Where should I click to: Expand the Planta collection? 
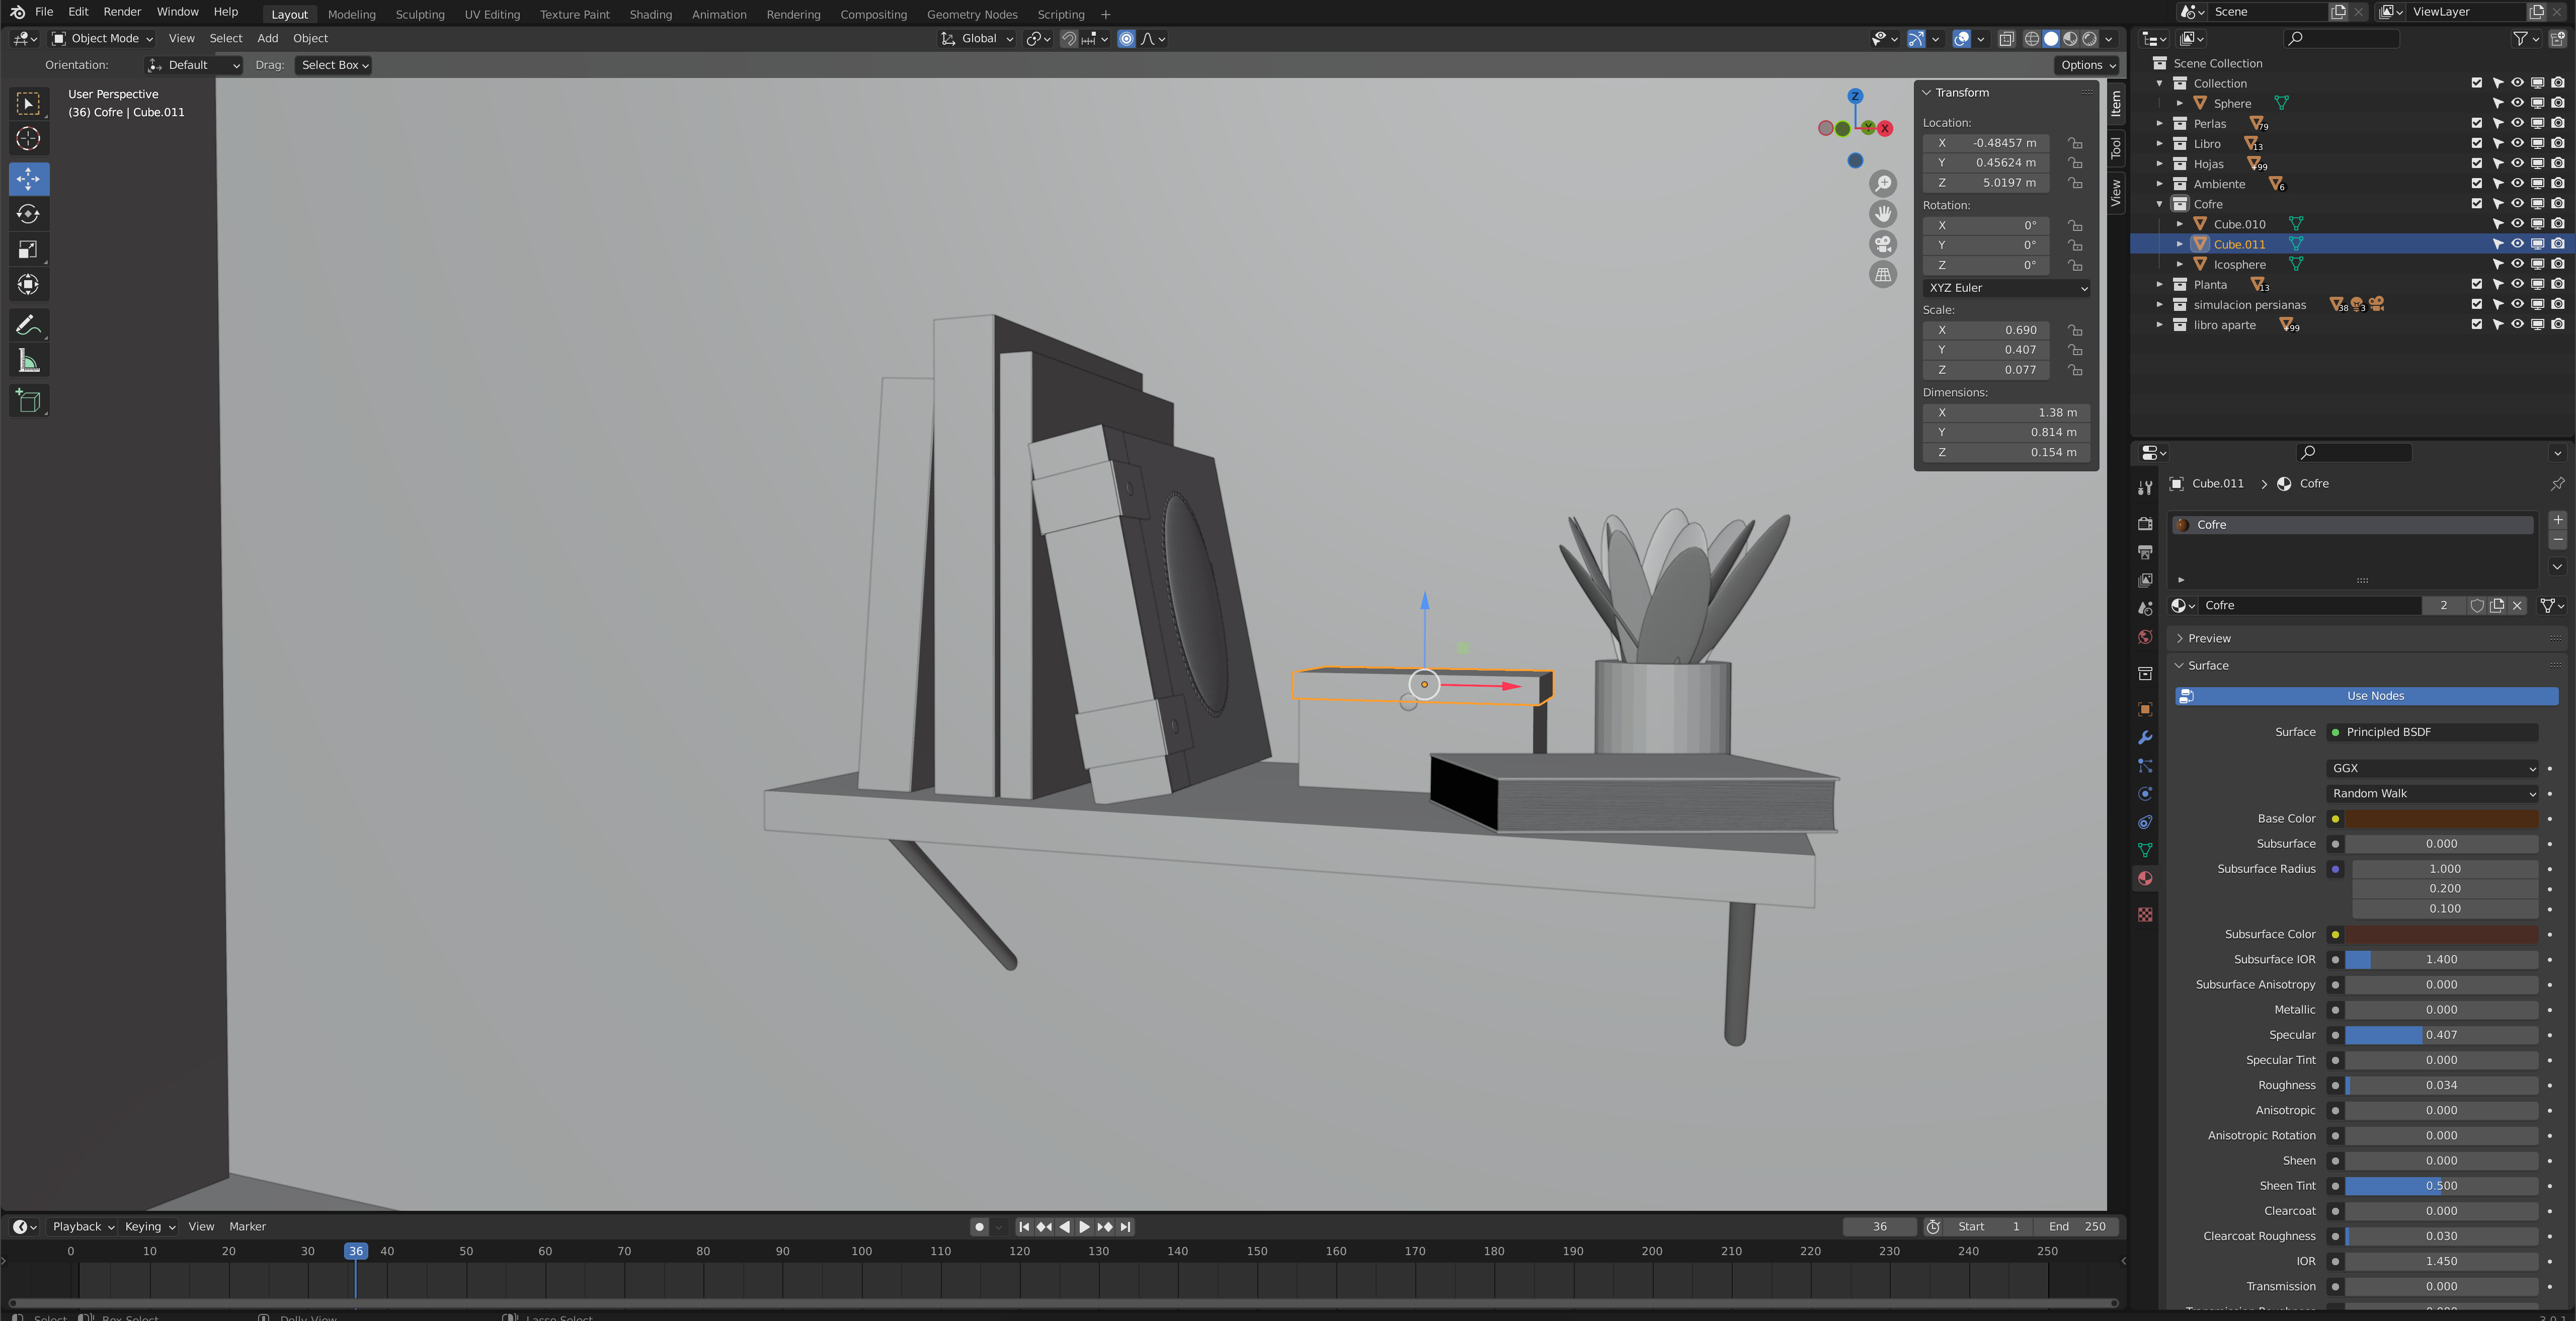point(2160,285)
